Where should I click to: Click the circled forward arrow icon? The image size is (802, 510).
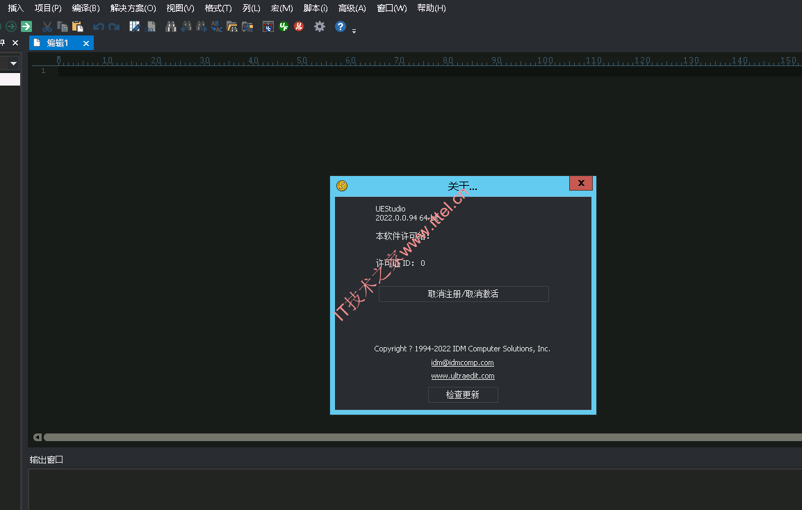(x=10, y=26)
